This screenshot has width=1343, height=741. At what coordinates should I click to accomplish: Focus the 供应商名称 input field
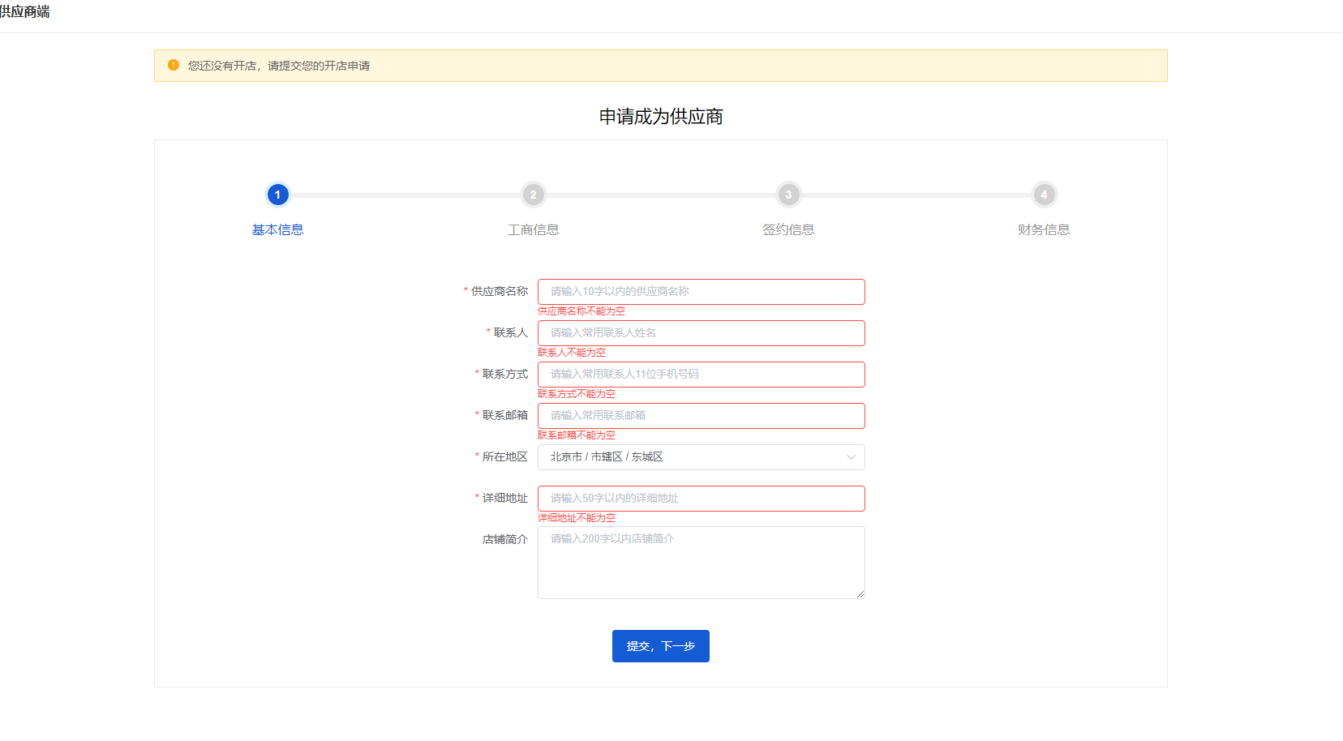tap(702, 292)
